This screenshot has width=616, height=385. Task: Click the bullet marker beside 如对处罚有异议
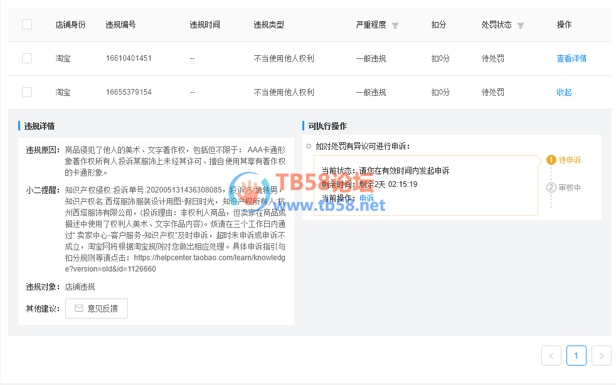click(309, 146)
